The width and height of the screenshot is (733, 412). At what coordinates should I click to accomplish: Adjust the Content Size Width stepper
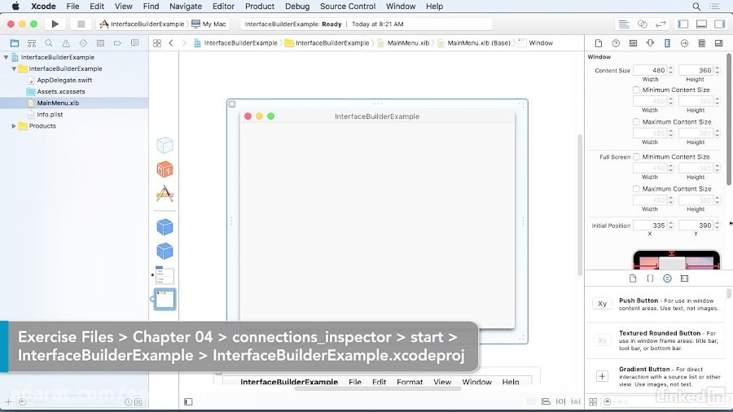point(671,70)
